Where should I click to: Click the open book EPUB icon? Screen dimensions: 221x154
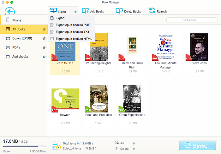click(8, 38)
